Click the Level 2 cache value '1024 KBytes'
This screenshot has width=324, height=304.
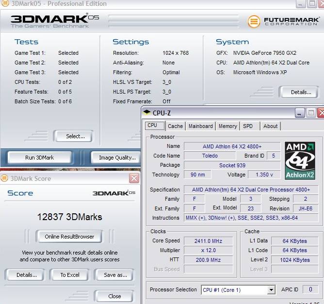point(295,260)
